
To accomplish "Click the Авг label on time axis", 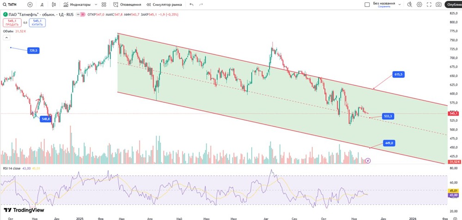I will [266, 218].
